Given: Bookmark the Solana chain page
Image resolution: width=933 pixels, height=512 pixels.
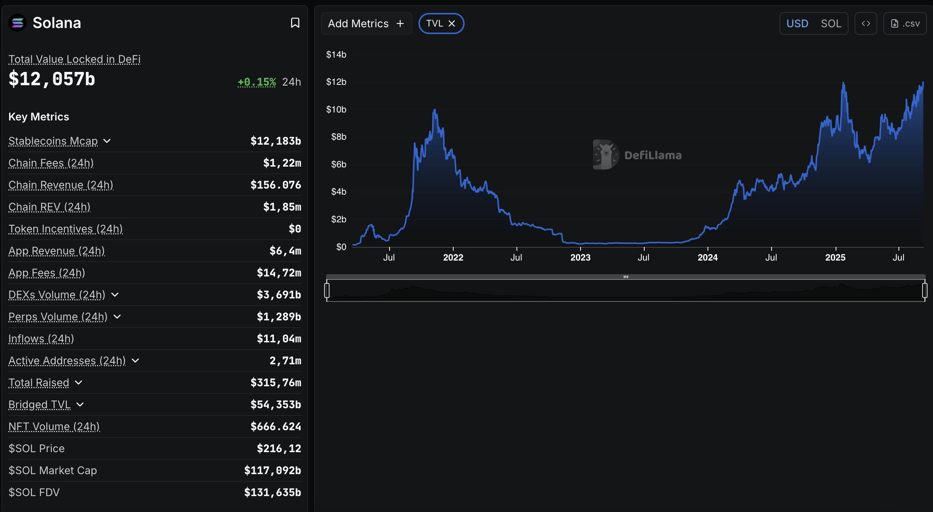Looking at the screenshot, I should (295, 23).
